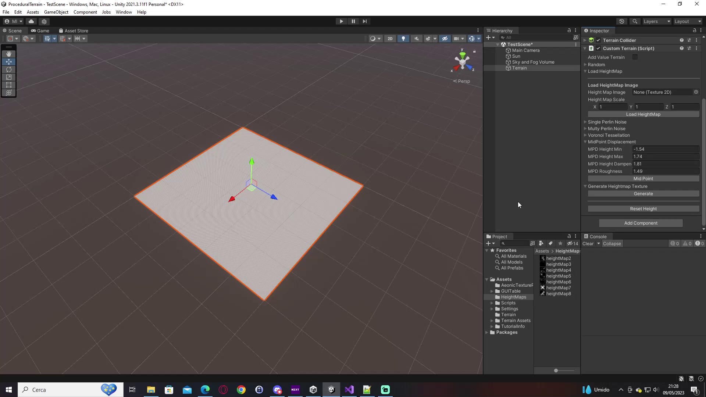Viewport: 706px width, 397px height.
Task: Select the Scale tool
Action: 9,77
